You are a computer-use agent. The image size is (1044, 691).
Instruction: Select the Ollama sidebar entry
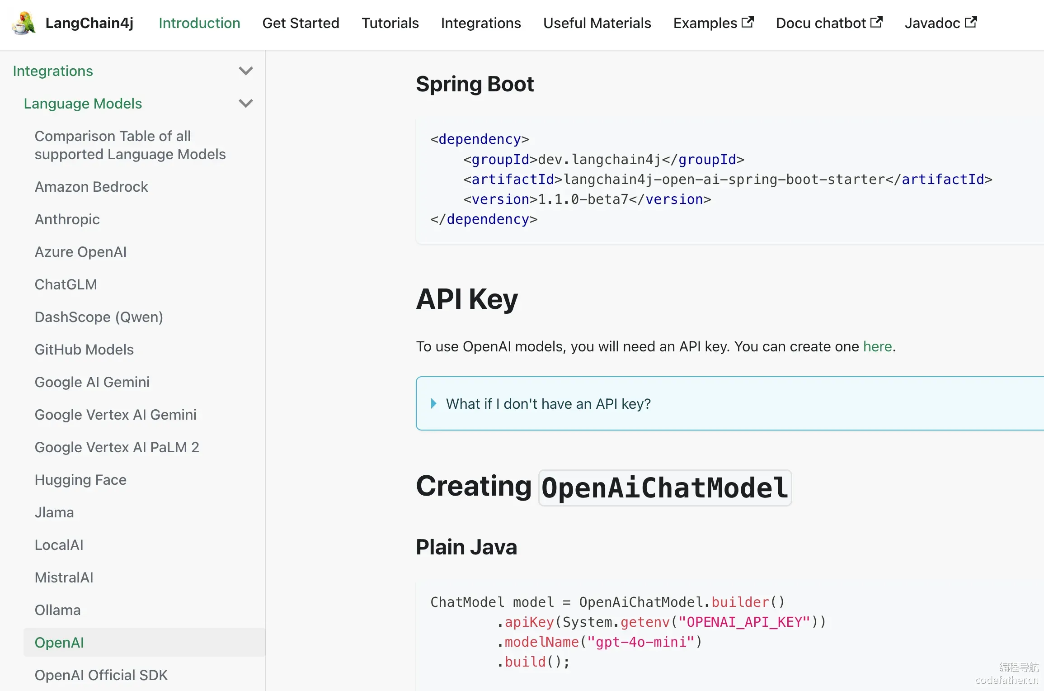(x=58, y=610)
